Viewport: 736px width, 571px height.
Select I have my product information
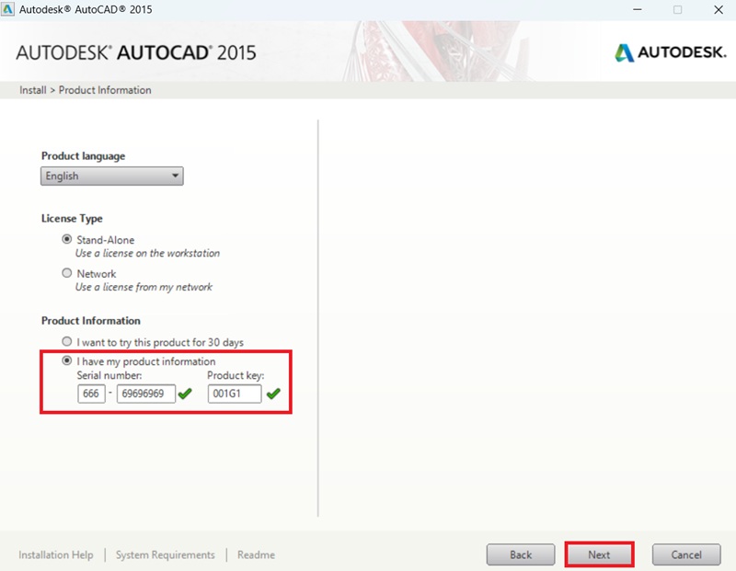66,361
